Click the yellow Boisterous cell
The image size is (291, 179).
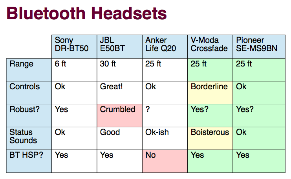coord(210,137)
